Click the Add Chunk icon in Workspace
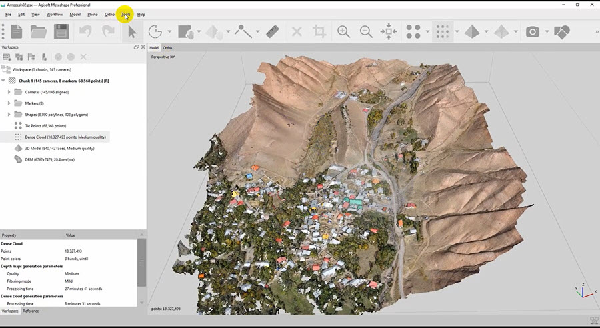The image size is (600, 328). [x=7, y=57]
